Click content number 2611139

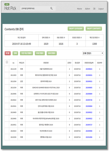[13, 69]
